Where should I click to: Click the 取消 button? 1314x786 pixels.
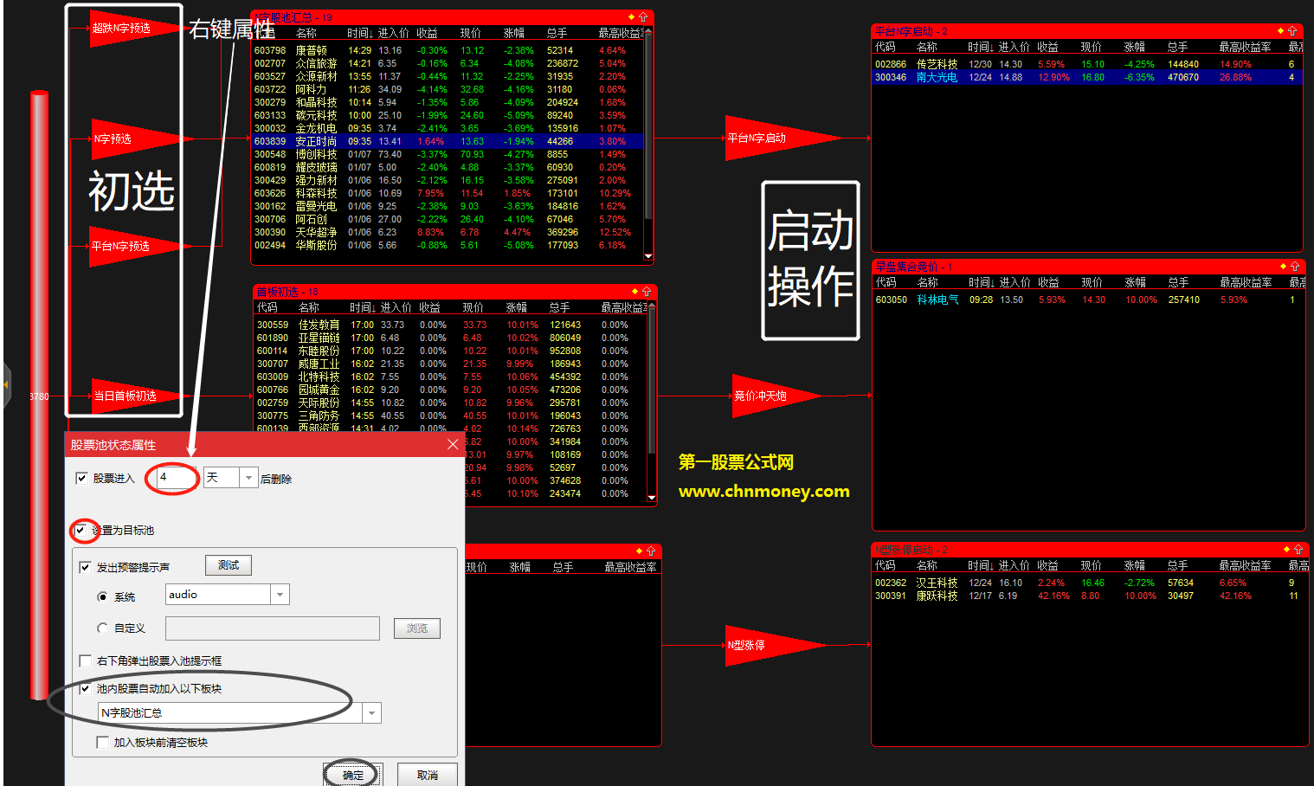[x=428, y=775]
